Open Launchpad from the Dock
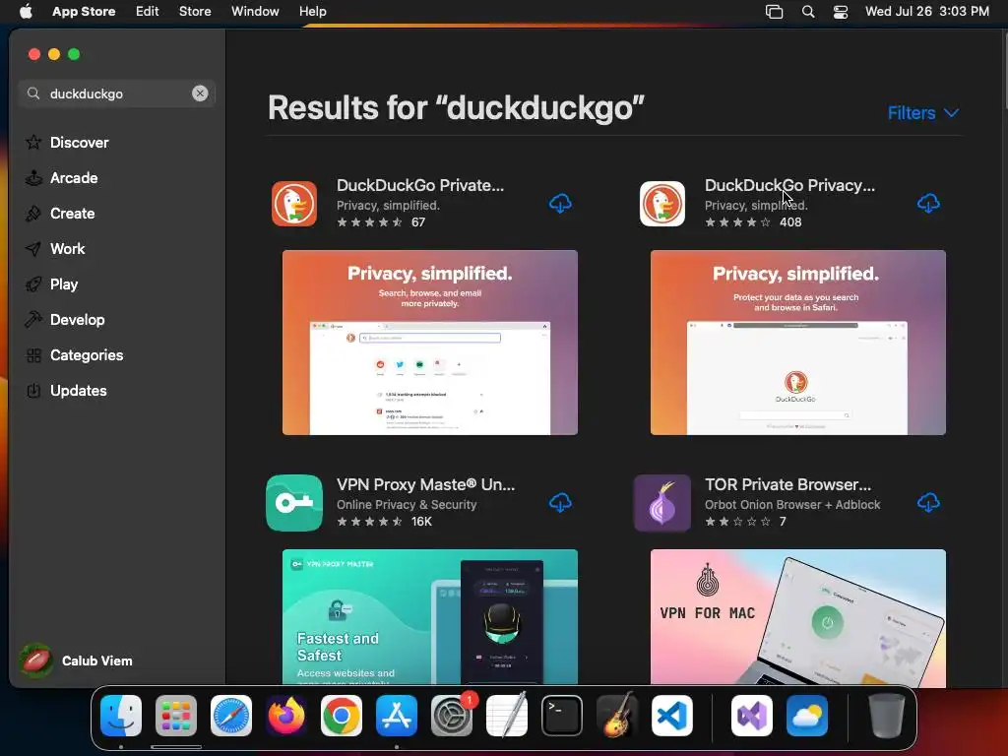The image size is (1008, 756). [x=176, y=716]
